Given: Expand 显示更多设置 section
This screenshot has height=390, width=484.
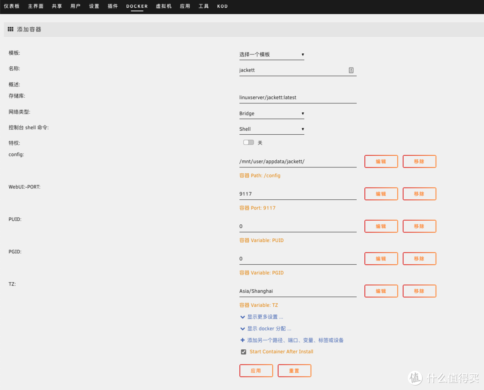Looking at the screenshot, I should coord(264,317).
